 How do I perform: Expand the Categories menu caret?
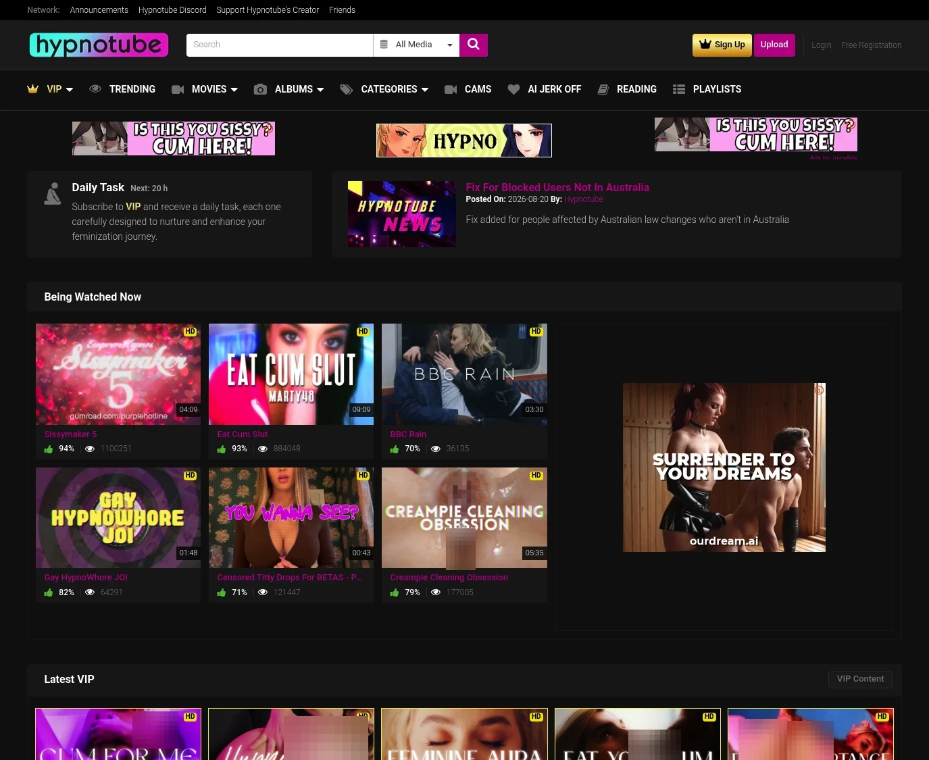pos(425,89)
